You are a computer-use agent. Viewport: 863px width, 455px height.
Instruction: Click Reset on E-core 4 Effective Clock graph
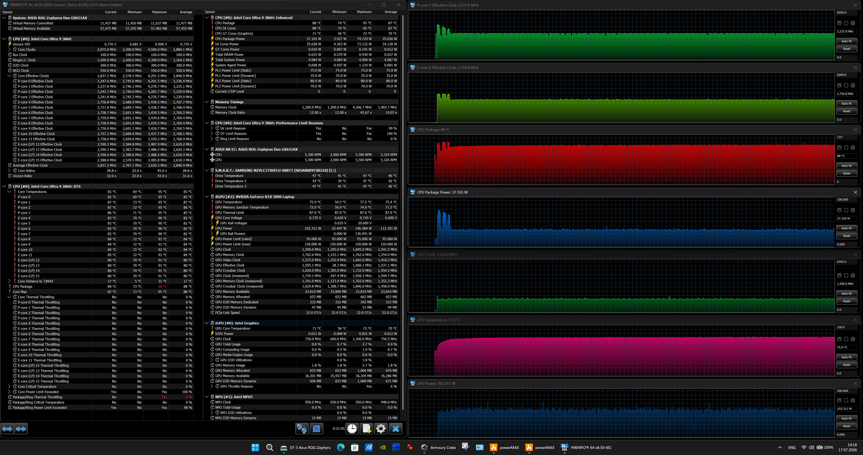point(847,111)
